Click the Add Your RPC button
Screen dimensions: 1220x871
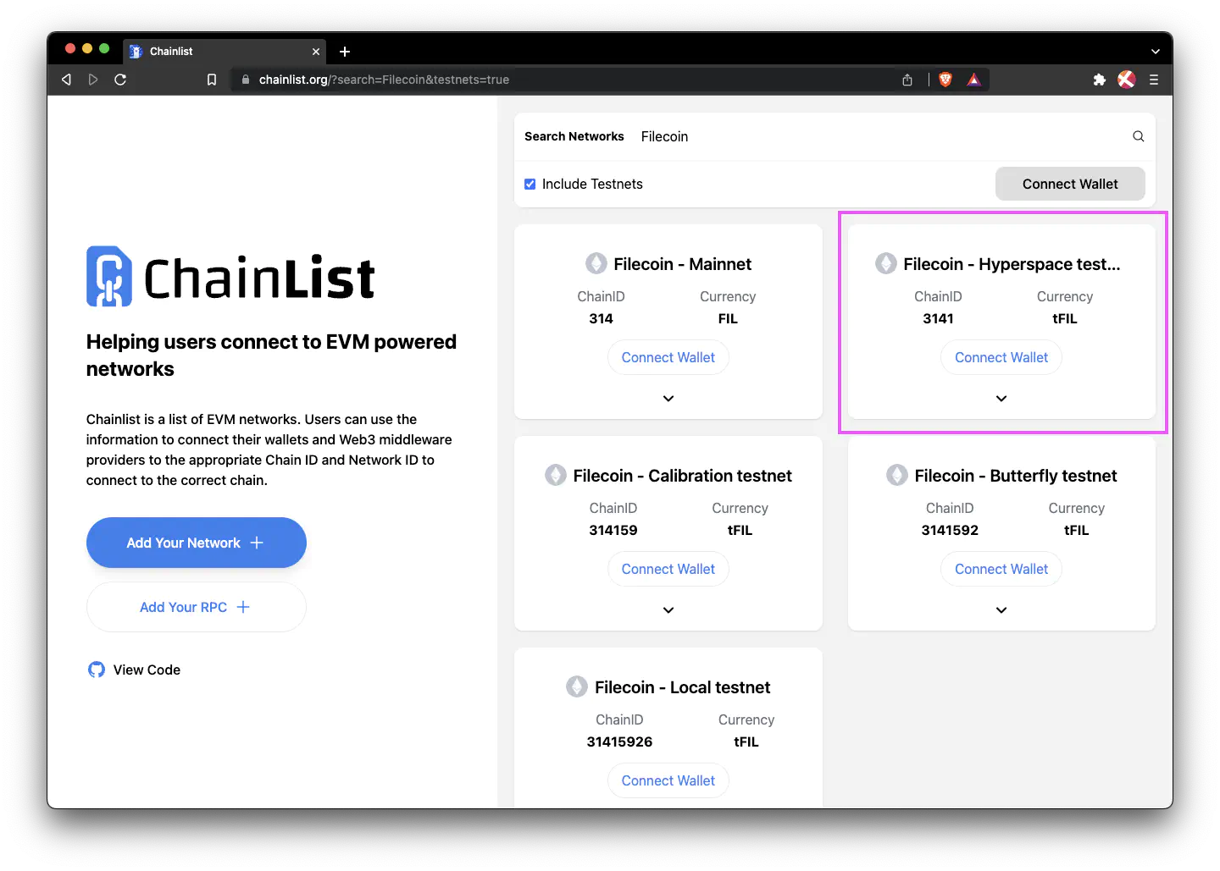point(197,607)
